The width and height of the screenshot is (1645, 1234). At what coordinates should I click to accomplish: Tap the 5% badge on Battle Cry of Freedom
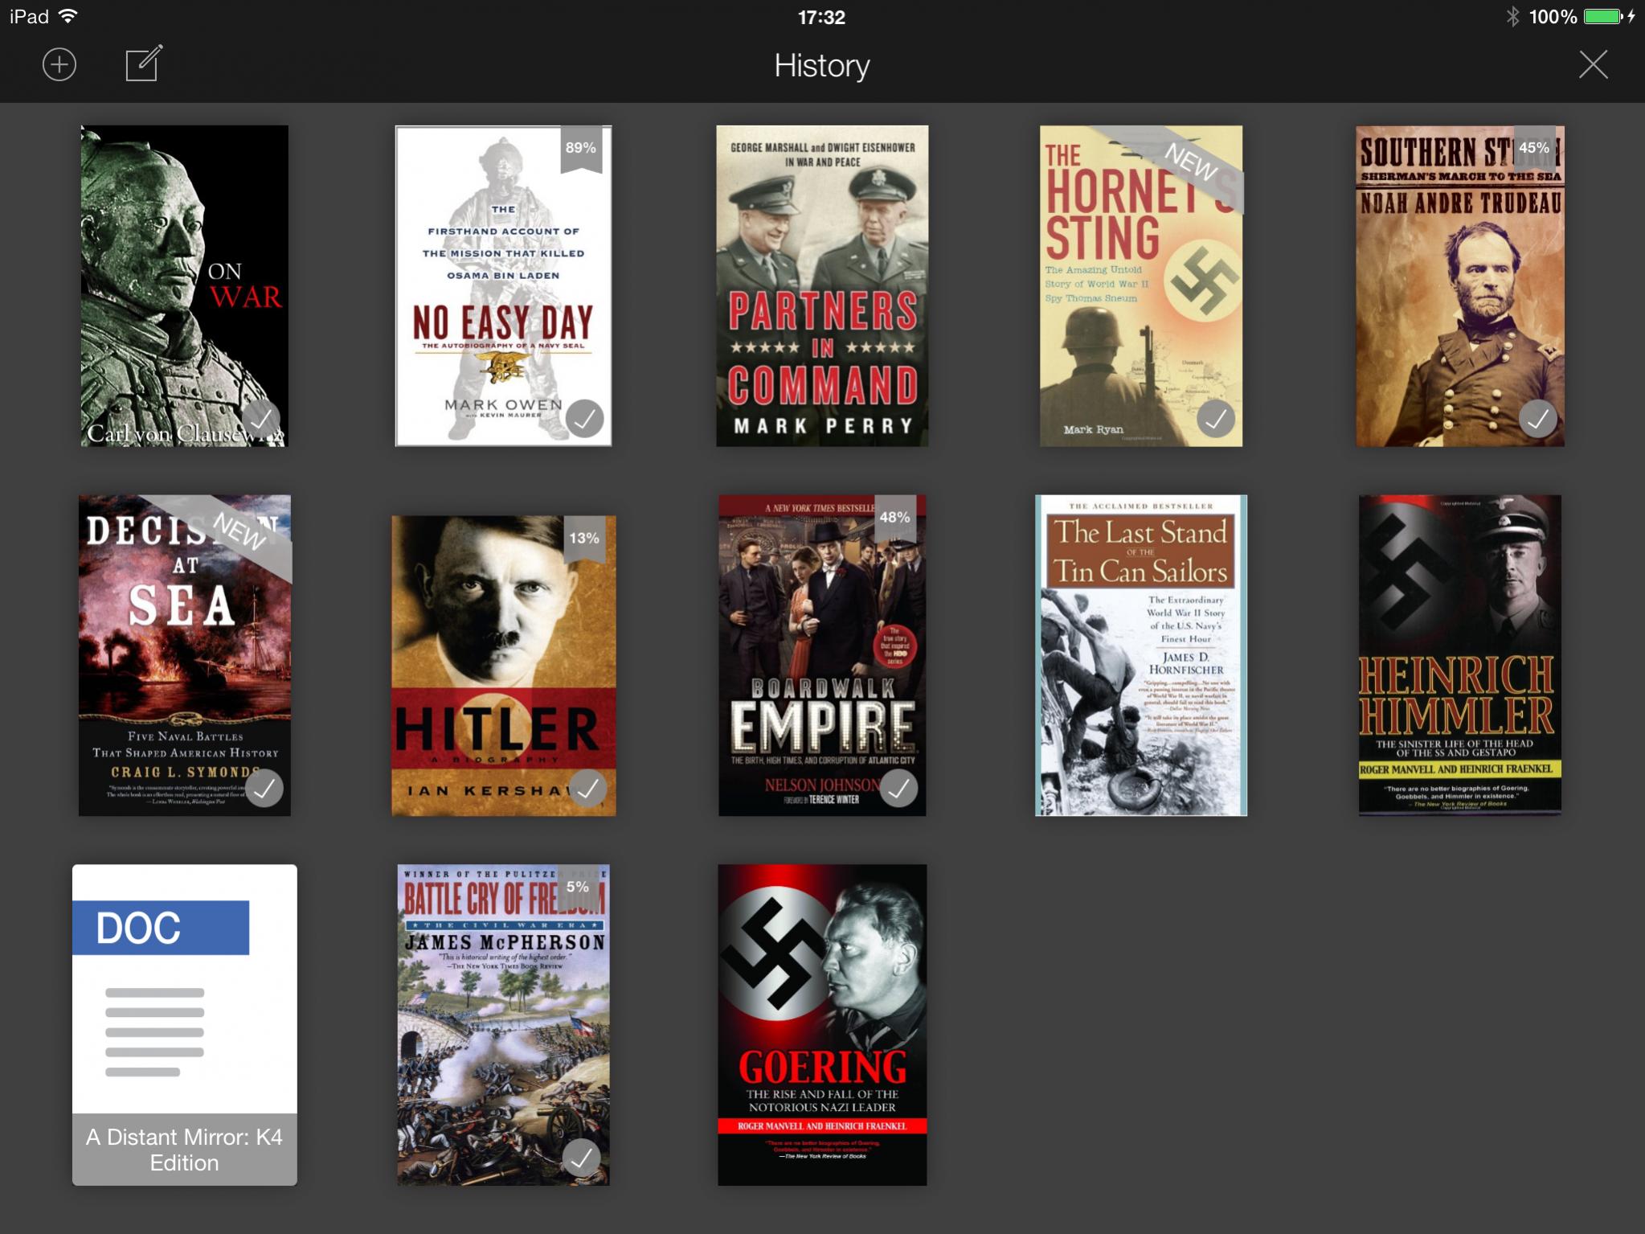[x=577, y=887]
